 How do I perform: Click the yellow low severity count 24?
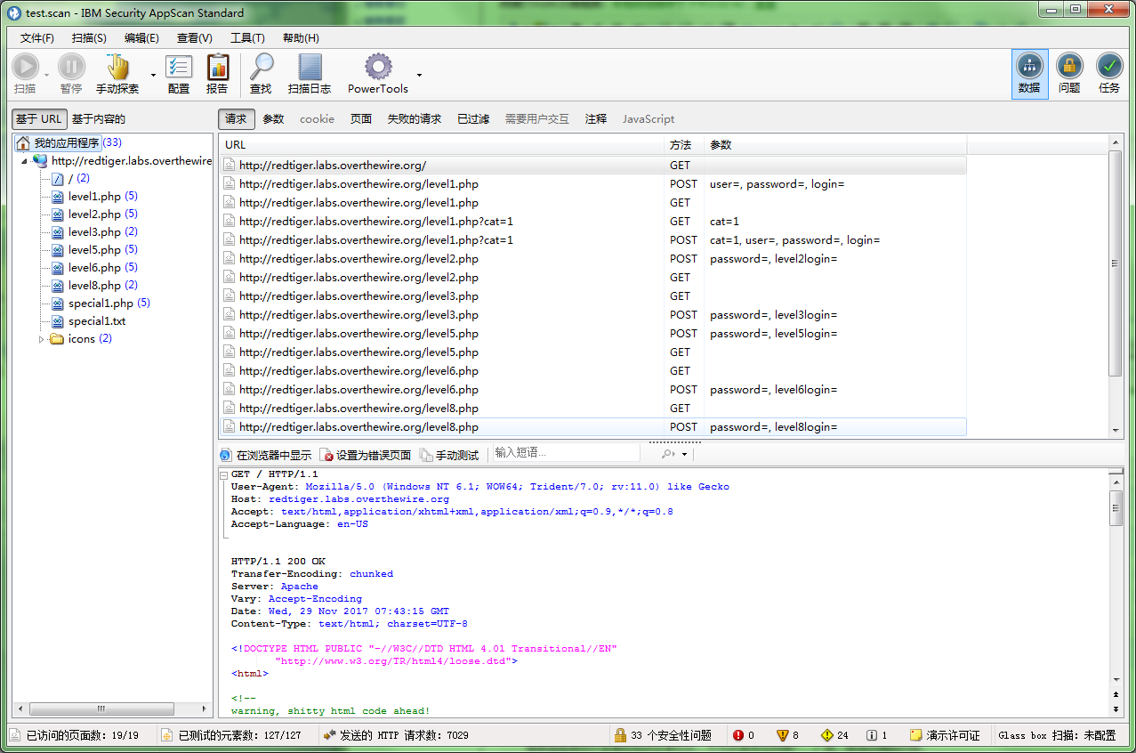click(x=834, y=735)
